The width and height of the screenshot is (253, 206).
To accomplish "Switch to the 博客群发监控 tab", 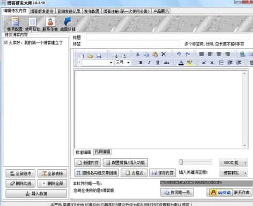I will point(42,11).
